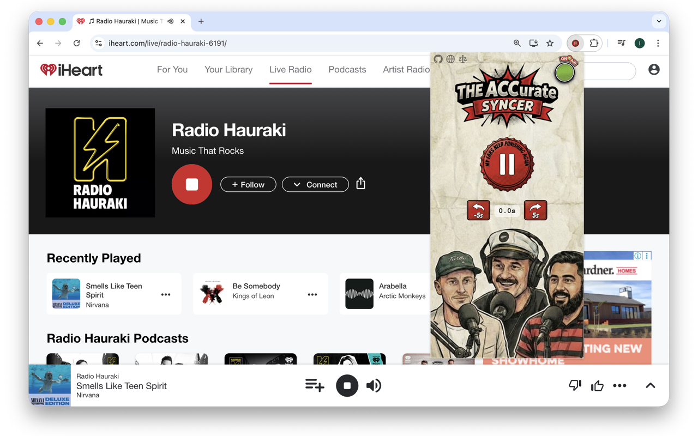Screen dimensions: 698x436
Task: Toggle the green On Air light
Action: [564, 72]
